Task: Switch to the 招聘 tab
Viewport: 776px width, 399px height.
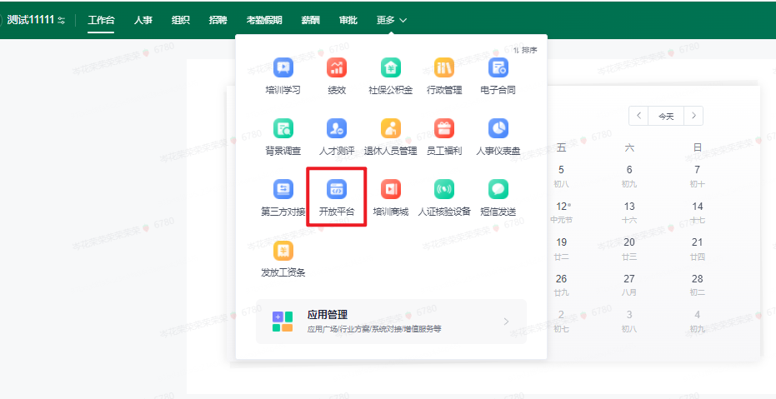Action: click(x=218, y=20)
